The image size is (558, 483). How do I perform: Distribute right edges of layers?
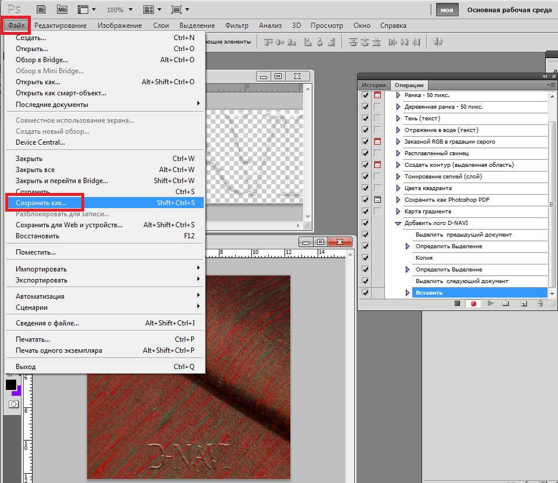[x=416, y=42]
